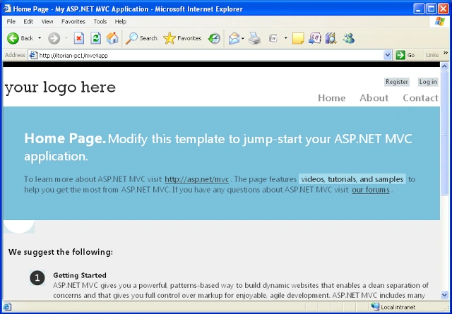Print the page with the printer icon
Image resolution: width=452 pixels, height=314 pixels.
coord(254,38)
